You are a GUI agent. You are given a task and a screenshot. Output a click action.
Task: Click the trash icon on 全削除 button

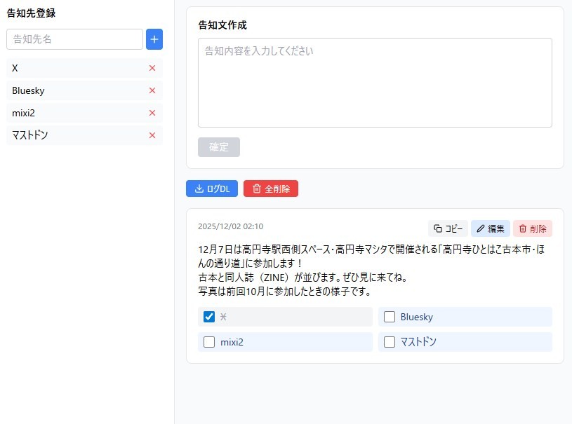[258, 189]
